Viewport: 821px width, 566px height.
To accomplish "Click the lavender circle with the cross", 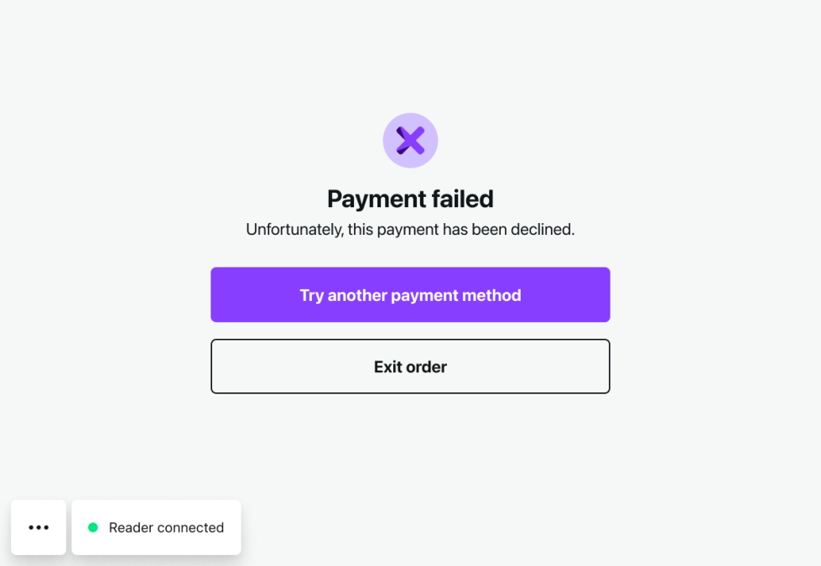I will [410, 140].
